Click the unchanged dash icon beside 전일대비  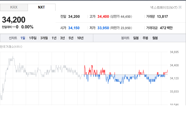(x=14, y=27)
